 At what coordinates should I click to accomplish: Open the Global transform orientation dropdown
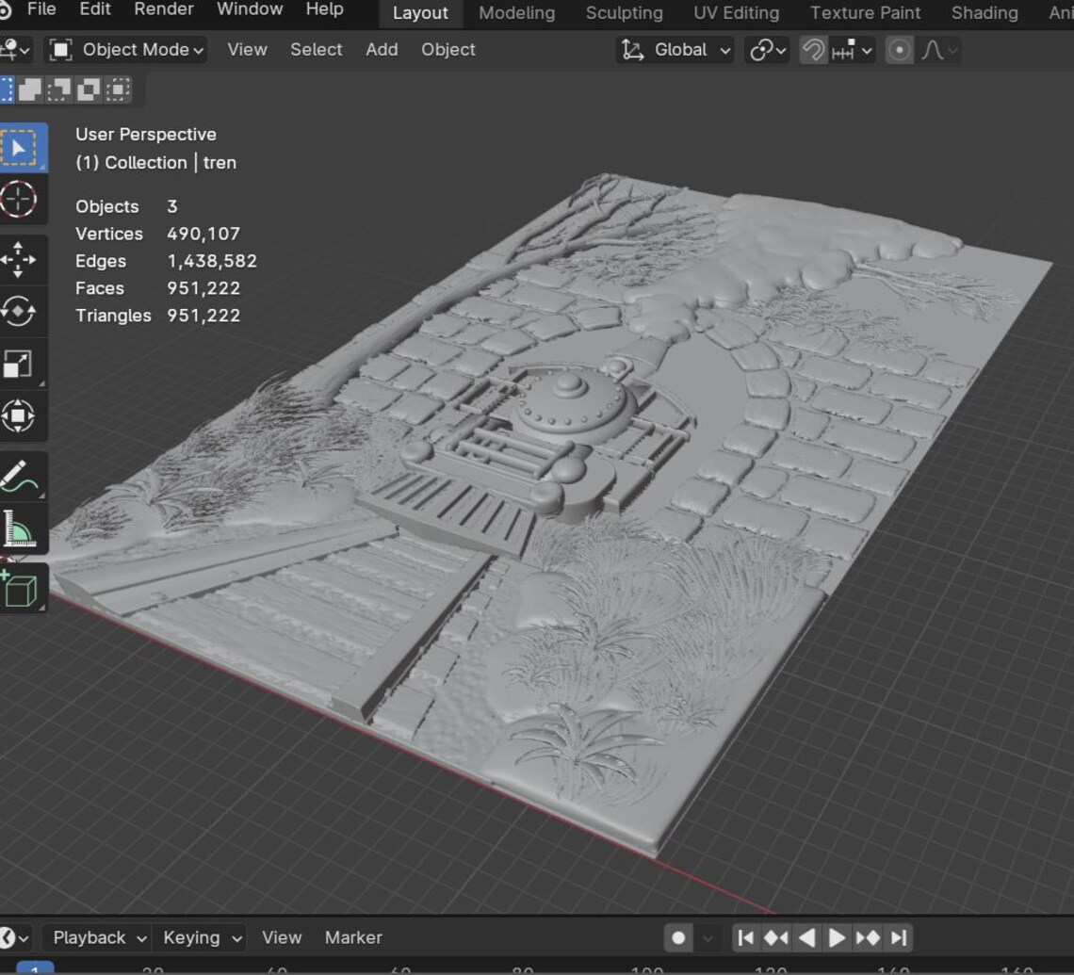675,50
